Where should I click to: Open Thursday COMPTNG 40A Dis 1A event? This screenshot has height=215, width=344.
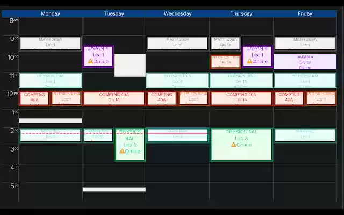[241, 98]
